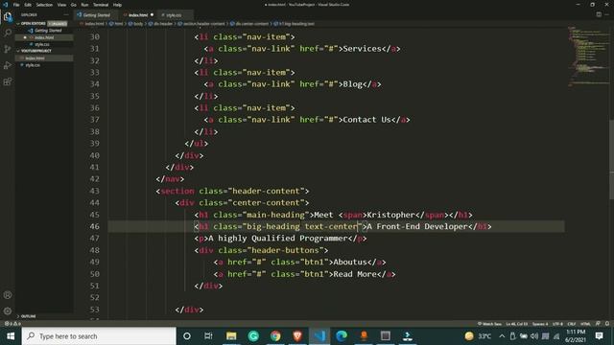Open the Run menu

click(84, 5)
